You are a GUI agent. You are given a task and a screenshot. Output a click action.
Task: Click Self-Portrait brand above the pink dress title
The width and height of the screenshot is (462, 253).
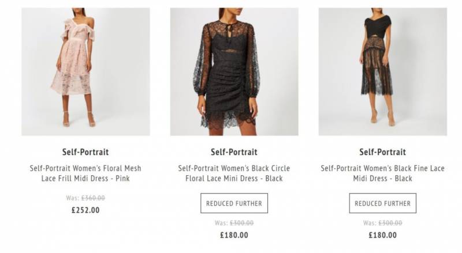85,152
